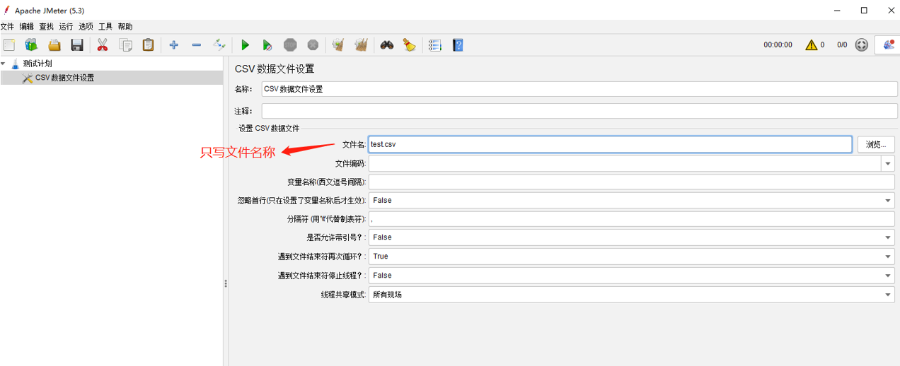Select the 测试计划 tree item
The height and width of the screenshot is (366, 900).
(x=37, y=64)
